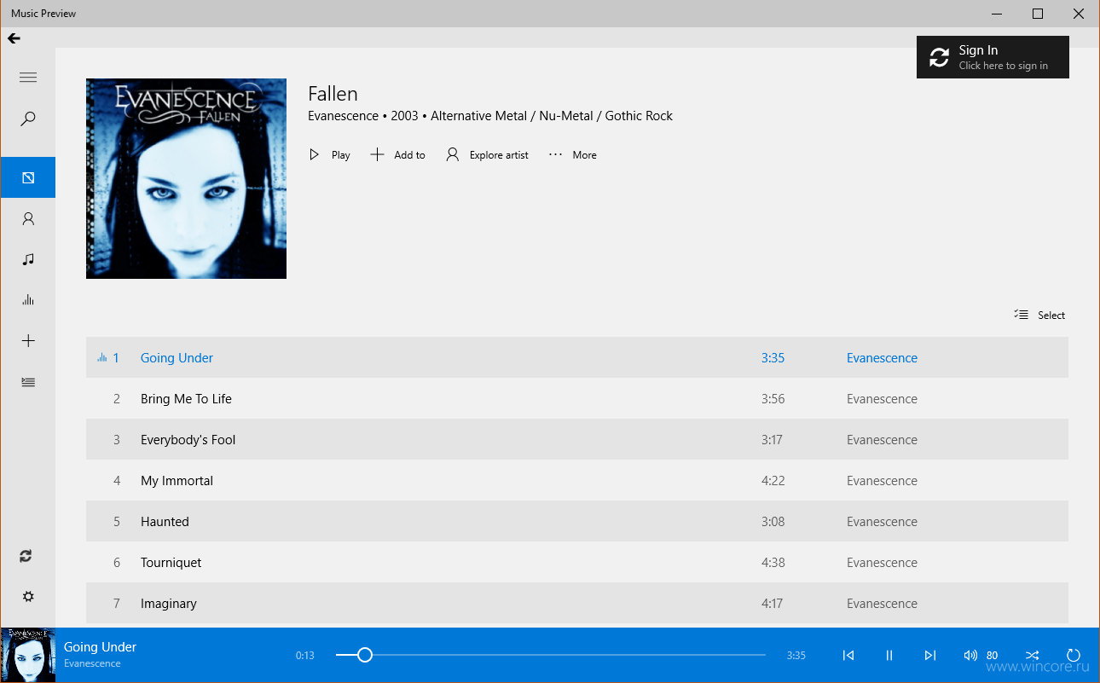The height and width of the screenshot is (683, 1100).
Task: Select the track Bring Me To Life
Action: pos(577,399)
